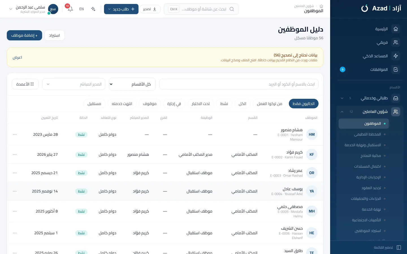Click the تصغير القائمة collapse panel icon
Viewport: 407px width, 254px height.
point(399,248)
